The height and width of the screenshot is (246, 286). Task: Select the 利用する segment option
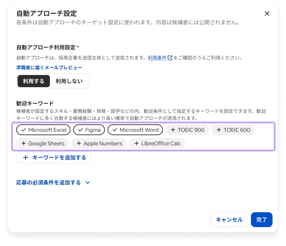[34, 81]
